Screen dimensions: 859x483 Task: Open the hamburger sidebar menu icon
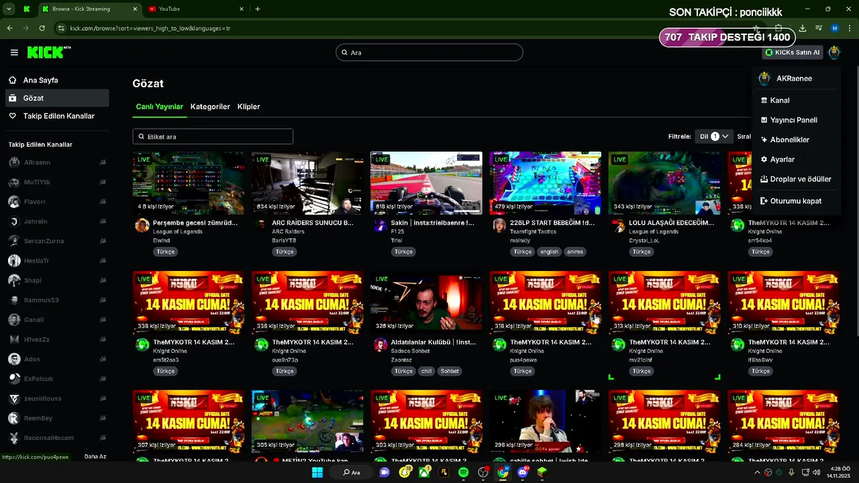coord(14,52)
